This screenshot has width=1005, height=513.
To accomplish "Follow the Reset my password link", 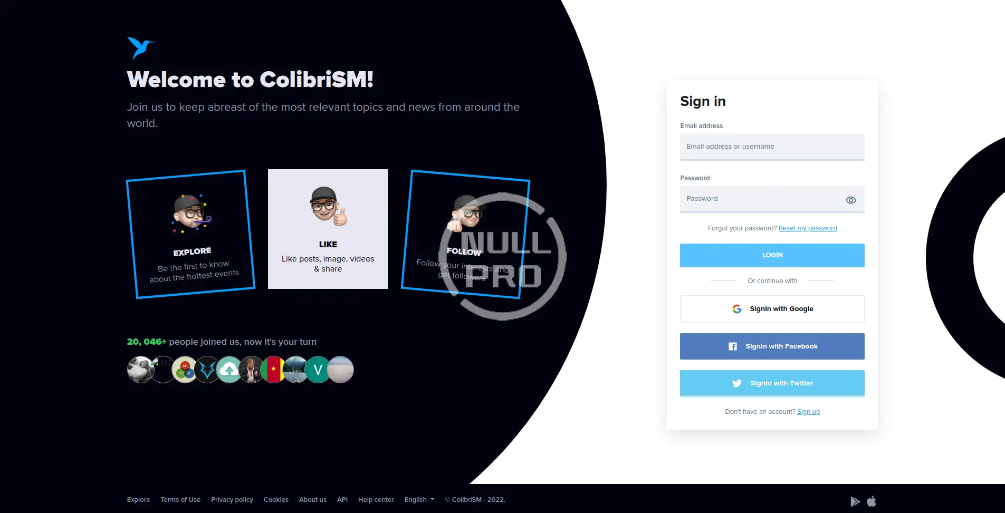I will point(808,228).
